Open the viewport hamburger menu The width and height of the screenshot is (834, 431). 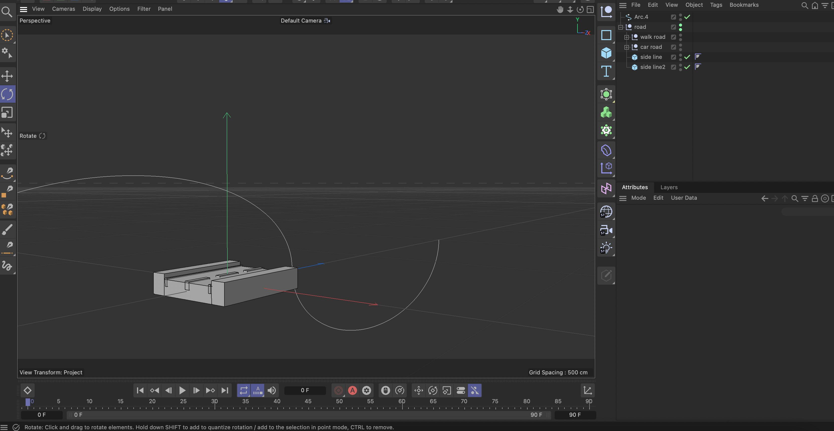click(24, 9)
